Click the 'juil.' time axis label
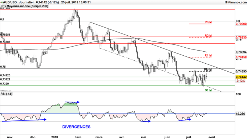 (189, 137)
